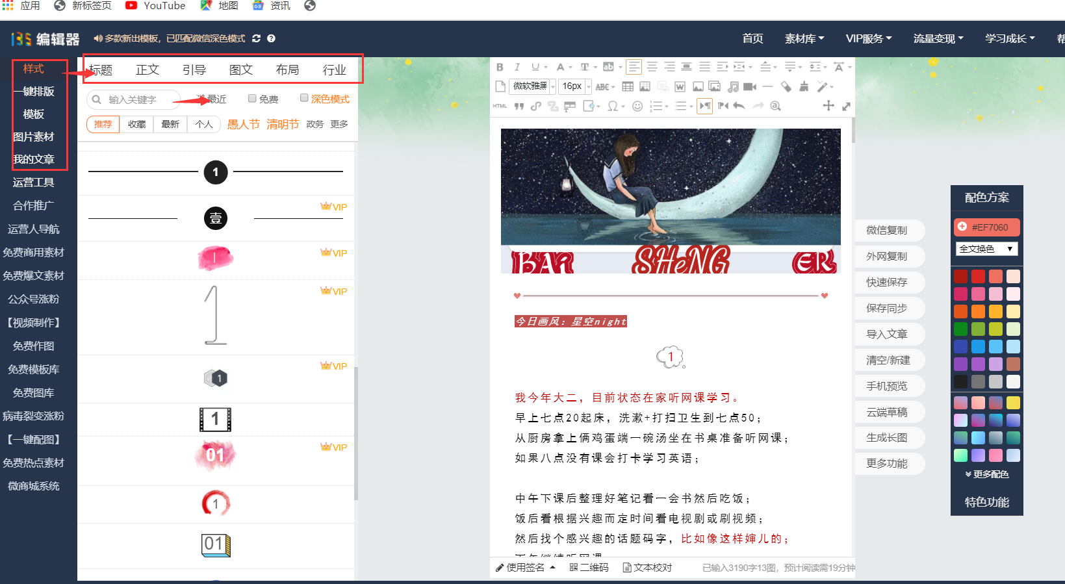Pick the purple swatch in the palette
Viewport: 1065px width, 584px height.
tap(960, 364)
